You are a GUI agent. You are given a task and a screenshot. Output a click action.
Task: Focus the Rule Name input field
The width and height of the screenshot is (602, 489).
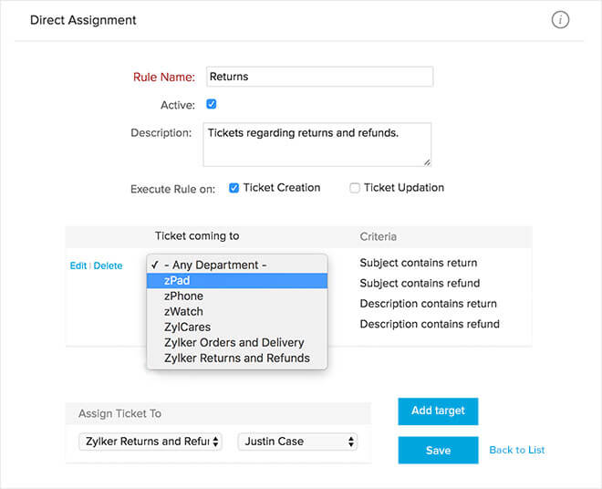coord(319,78)
